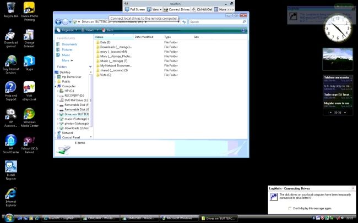The width and height of the screenshot is (358, 223).
Task: Sort by Date modified column header
Action: 148,37
